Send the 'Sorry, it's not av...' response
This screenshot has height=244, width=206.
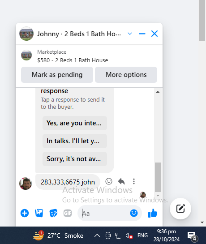(75, 159)
